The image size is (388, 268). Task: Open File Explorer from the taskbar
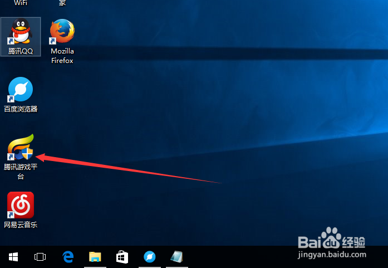click(x=95, y=257)
